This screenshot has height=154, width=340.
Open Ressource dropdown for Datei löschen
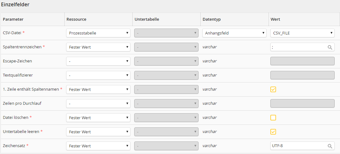click(x=98, y=118)
